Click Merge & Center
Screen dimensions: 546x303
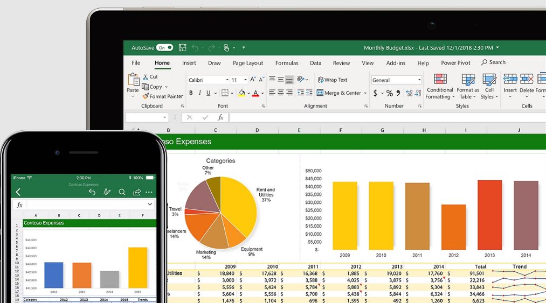click(339, 93)
